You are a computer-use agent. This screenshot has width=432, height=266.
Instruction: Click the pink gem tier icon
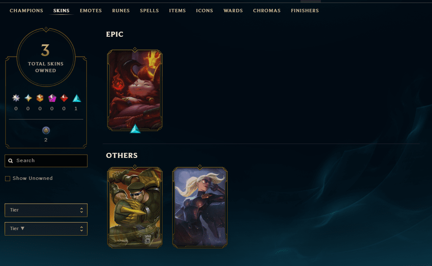52,98
